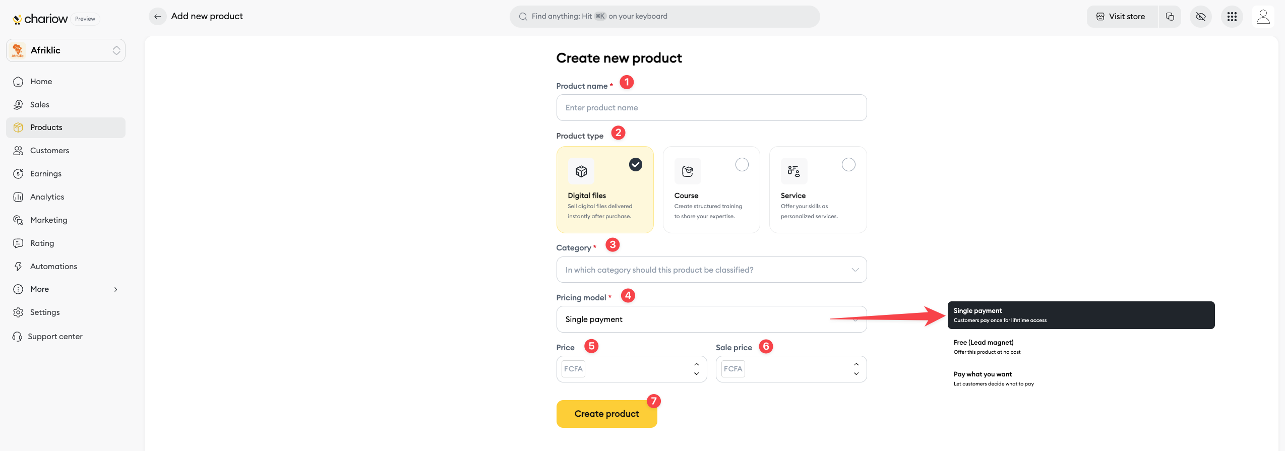Click the back arrow beside Add new product
Screen dimensions: 1285x451
point(158,17)
